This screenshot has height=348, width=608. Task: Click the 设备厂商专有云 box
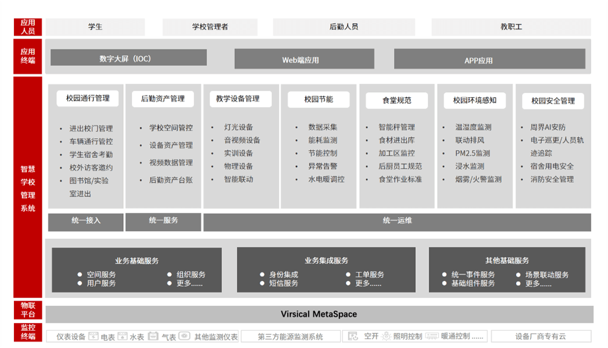tap(541, 336)
